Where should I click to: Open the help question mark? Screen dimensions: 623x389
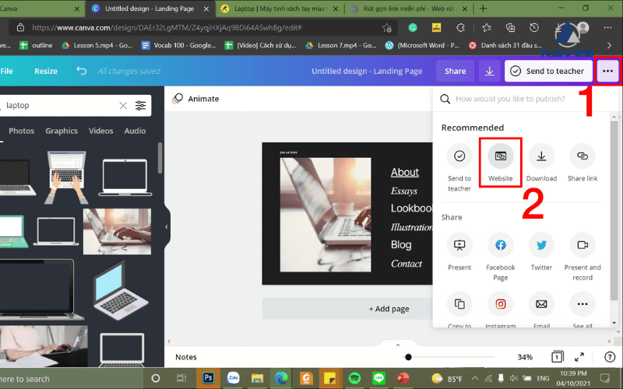click(610, 357)
